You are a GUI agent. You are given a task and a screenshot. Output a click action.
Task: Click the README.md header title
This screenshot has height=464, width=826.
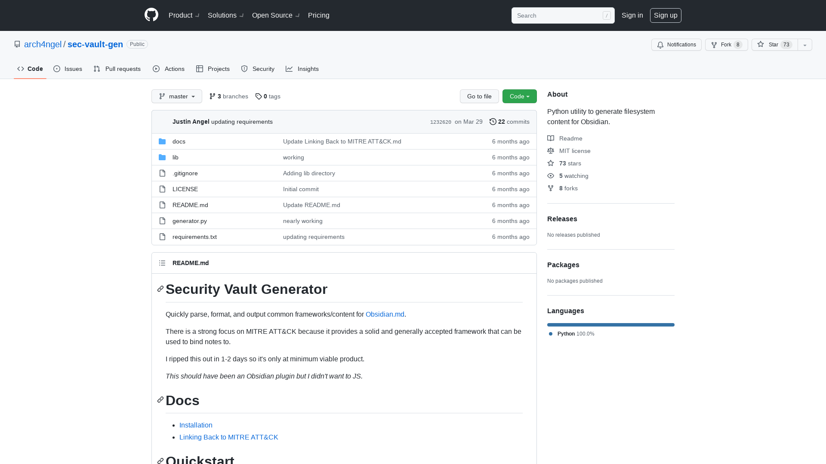pyautogui.click(x=191, y=263)
